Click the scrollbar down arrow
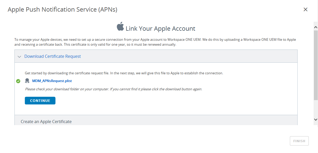Screen dimensions: 318x153 coord(316,119)
